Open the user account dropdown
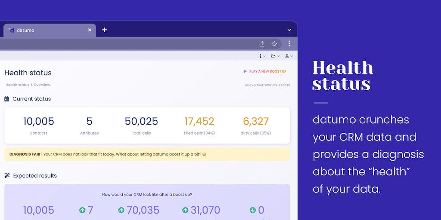The width and height of the screenshot is (441, 220). click(x=289, y=56)
